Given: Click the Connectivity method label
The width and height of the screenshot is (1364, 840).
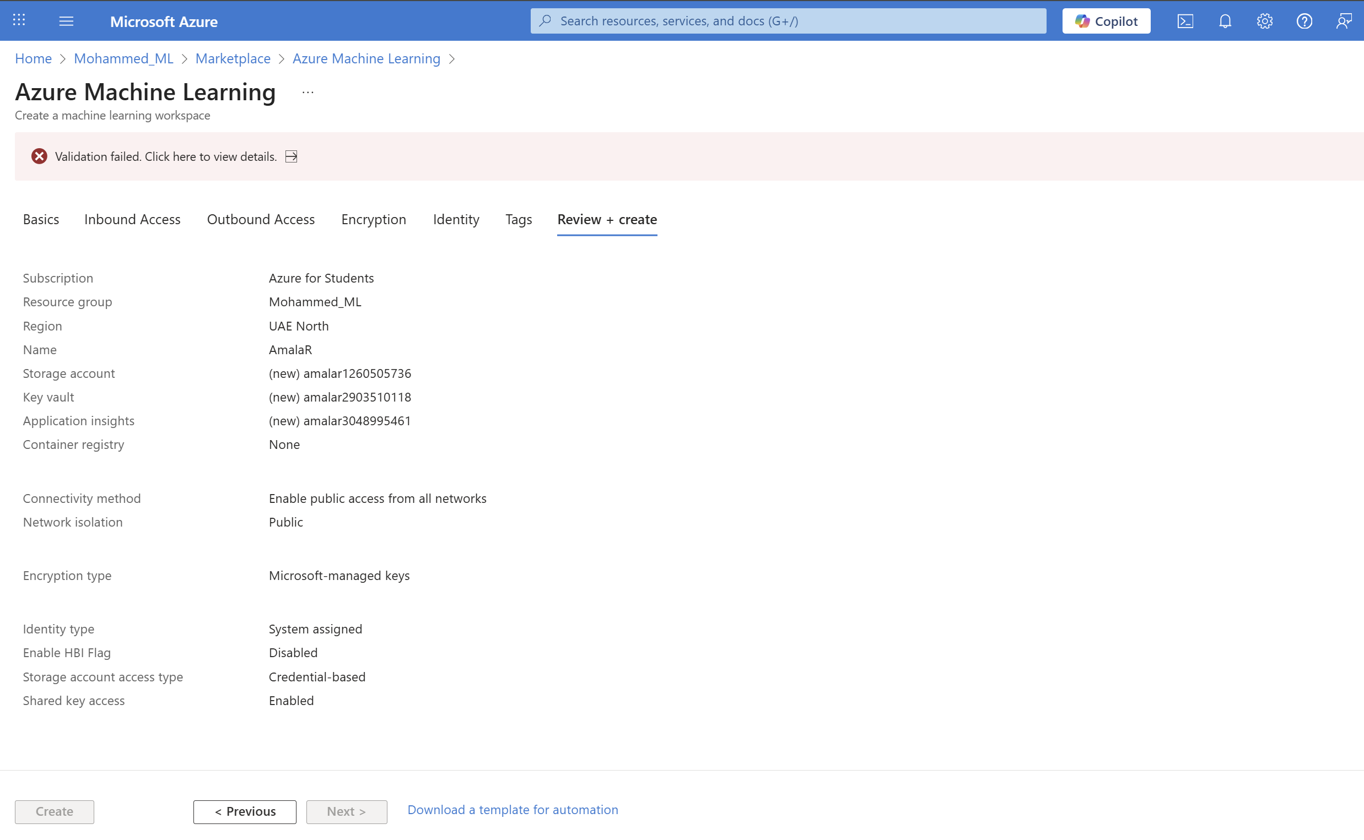Looking at the screenshot, I should (82, 498).
